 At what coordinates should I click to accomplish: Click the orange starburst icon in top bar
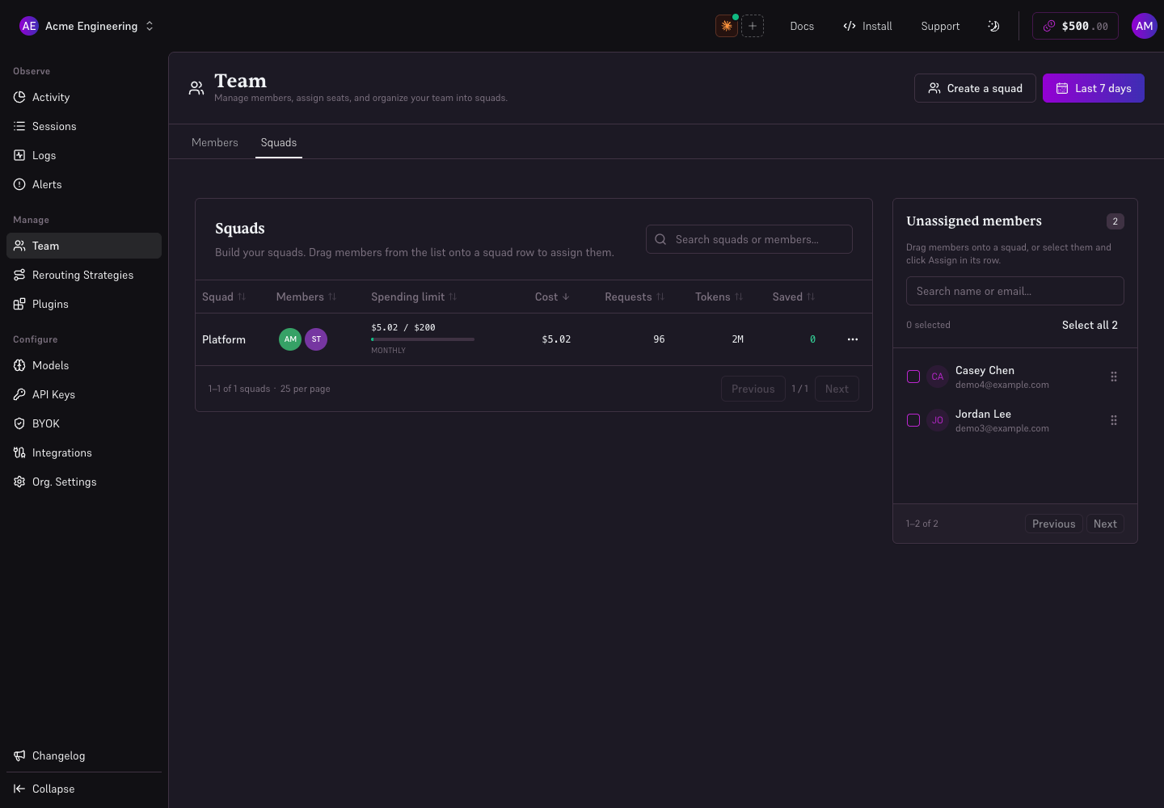tap(727, 26)
